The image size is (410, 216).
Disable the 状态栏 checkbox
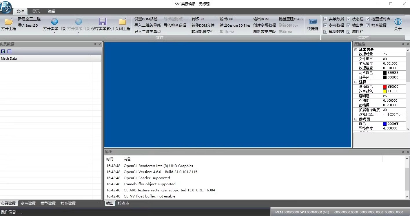[x=348, y=19]
